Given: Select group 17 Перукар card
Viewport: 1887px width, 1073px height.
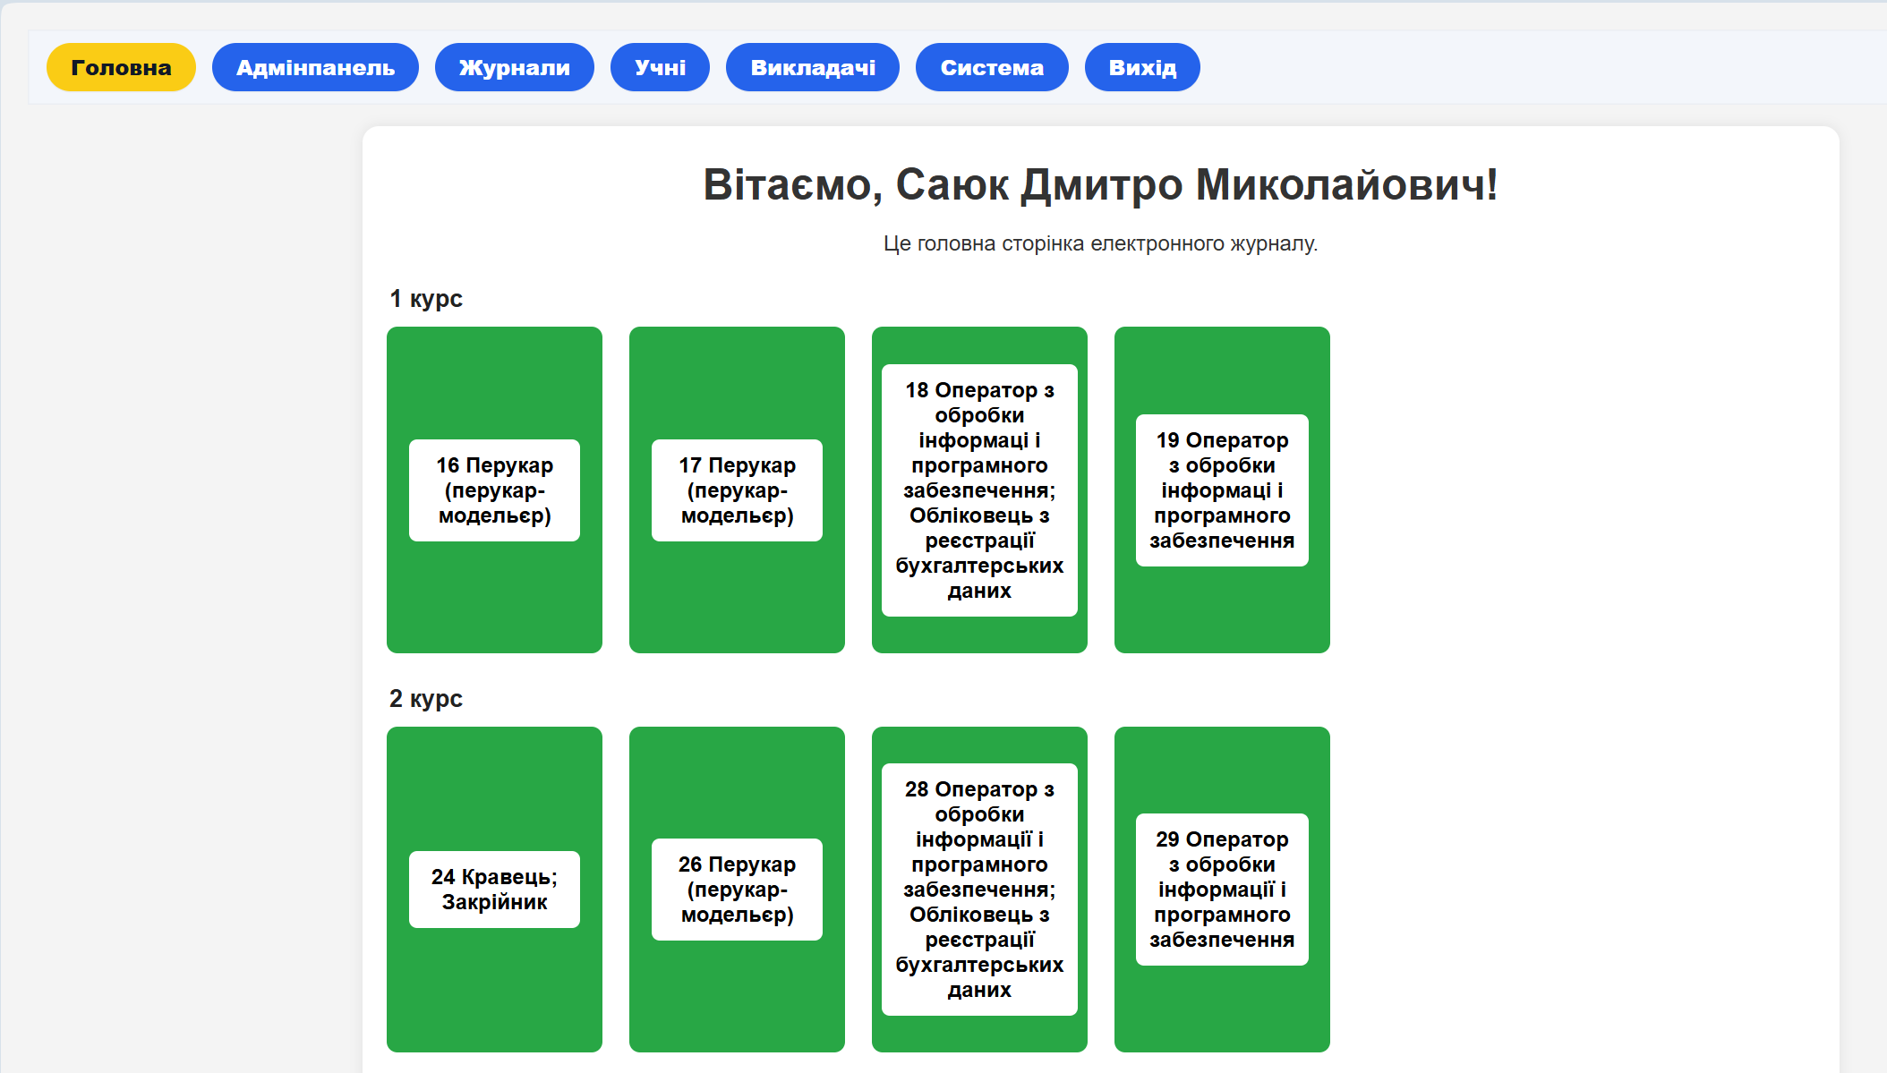Looking at the screenshot, I should (x=737, y=490).
